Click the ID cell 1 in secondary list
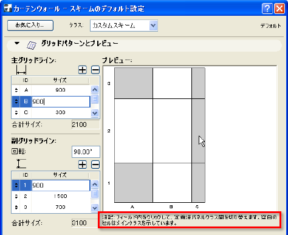288x235 pixels. click(26, 185)
